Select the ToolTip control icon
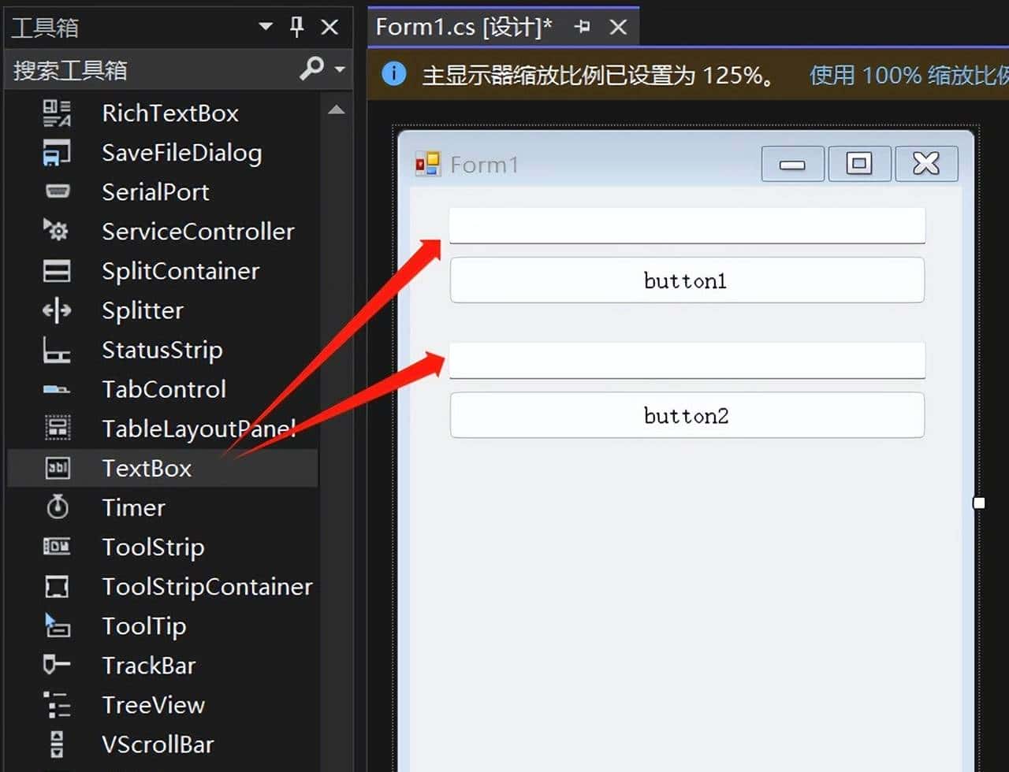Image resolution: width=1009 pixels, height=772 pixels. click(x=57, y=625)
